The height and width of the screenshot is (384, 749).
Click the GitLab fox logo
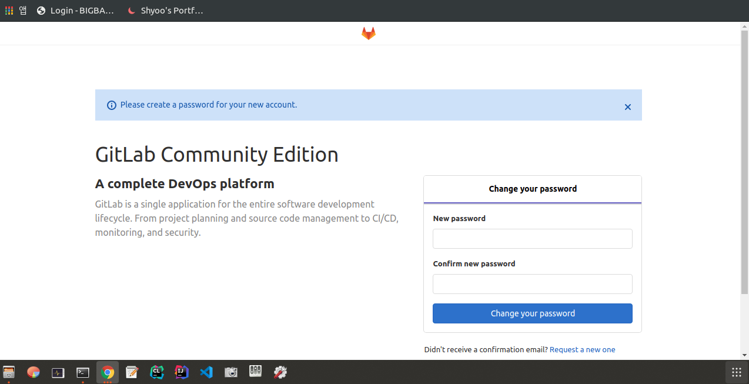[369, 34]
